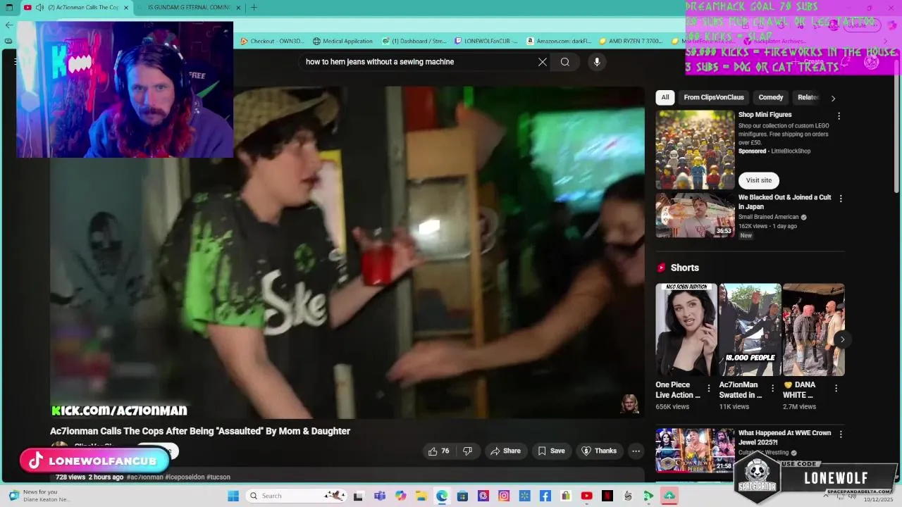902x507 pixels.
Task: Click the Save button
Action: pyautogui.click(x=551, y=451)
